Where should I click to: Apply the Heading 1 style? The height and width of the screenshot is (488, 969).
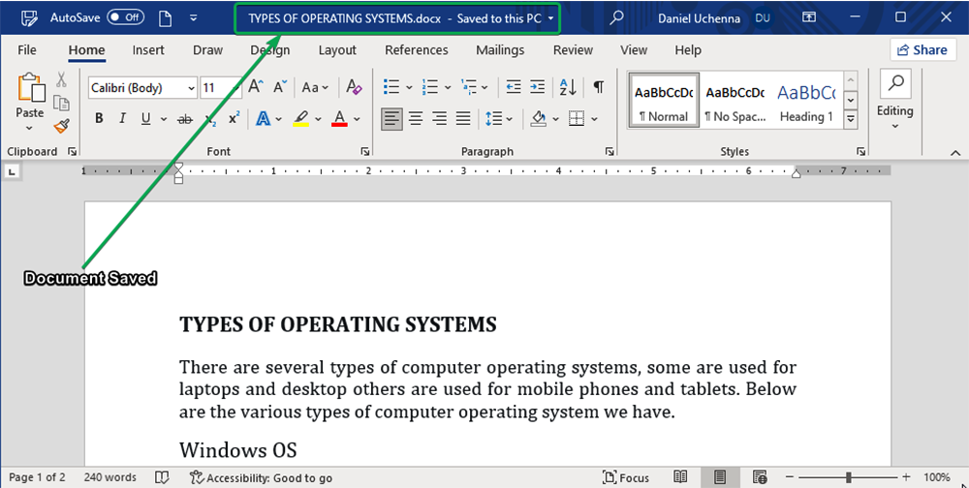pyautogui.click(x=806, y=100)
